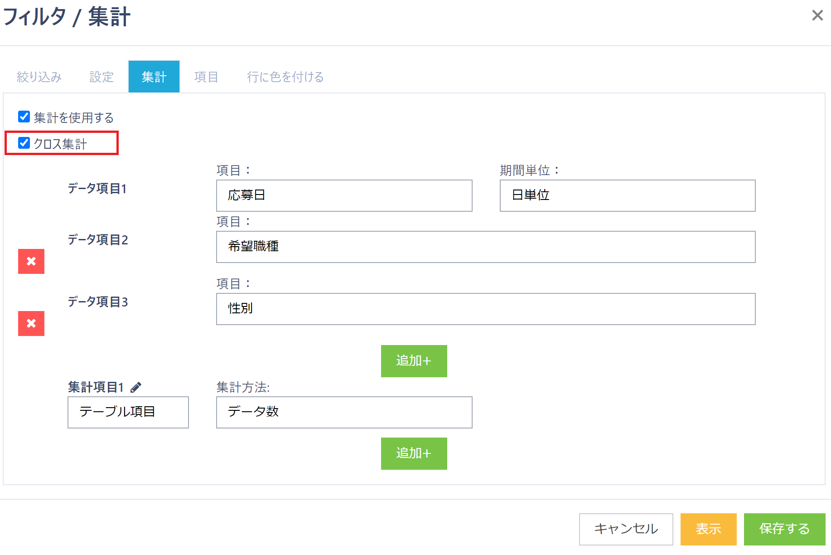Disable the クロス集計 checkbox
Image resolution: width=831 pixels, height=555 pixels.
[23, 143]
